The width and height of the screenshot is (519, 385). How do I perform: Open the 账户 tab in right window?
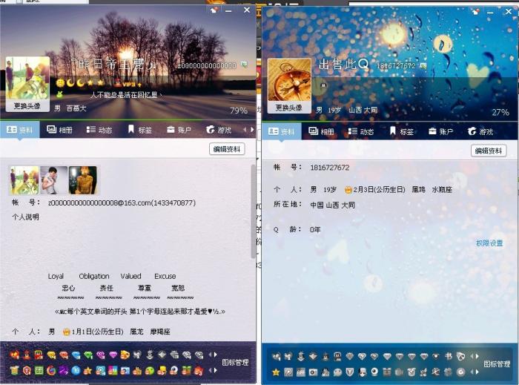click(x=440, y=131)
